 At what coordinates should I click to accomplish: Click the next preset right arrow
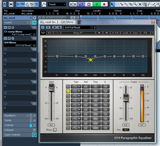(x=107, y=33)
